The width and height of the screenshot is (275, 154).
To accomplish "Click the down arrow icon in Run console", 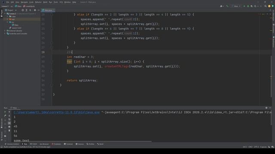I will pyautogui.click(x=9, y=115).
